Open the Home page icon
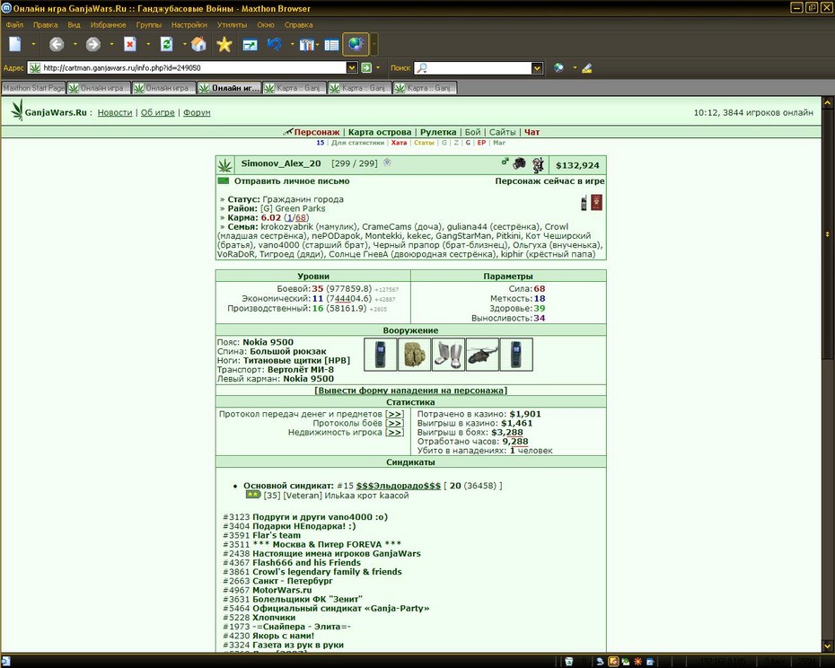Image resolution: width=835 pixels, height=668 pixels. click(x=198, y=44)
